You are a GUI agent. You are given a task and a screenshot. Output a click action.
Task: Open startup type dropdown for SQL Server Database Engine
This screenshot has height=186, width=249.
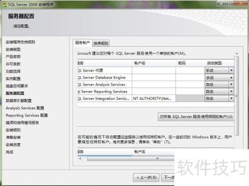pyautogui.click(x=231, y=78)
